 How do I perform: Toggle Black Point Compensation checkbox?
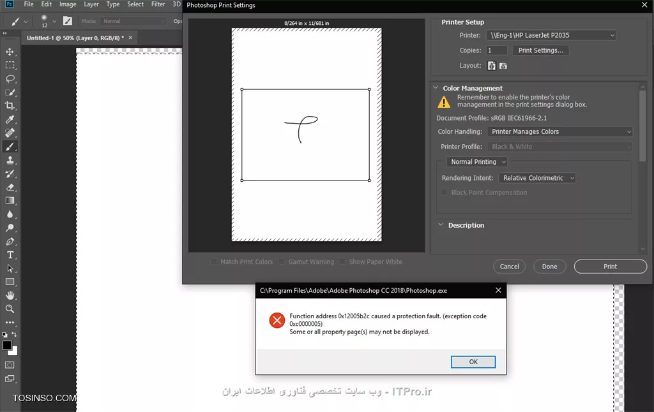point(445,193)
